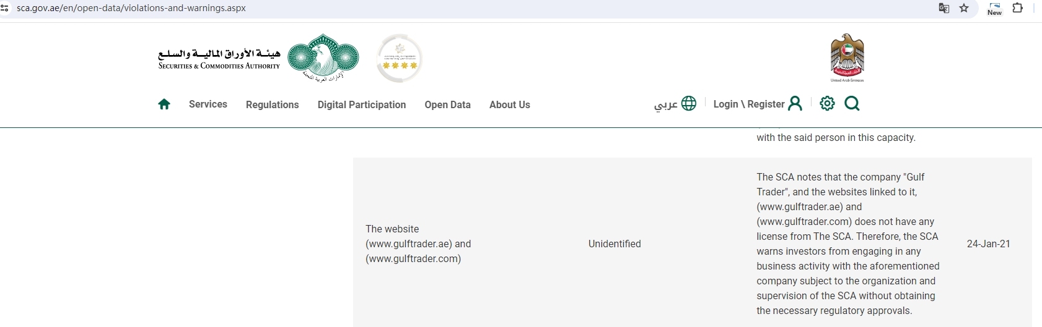This screenshot has width=1042, height=327.
Task: View site information icon in address bar
Action: pos(4,8)
